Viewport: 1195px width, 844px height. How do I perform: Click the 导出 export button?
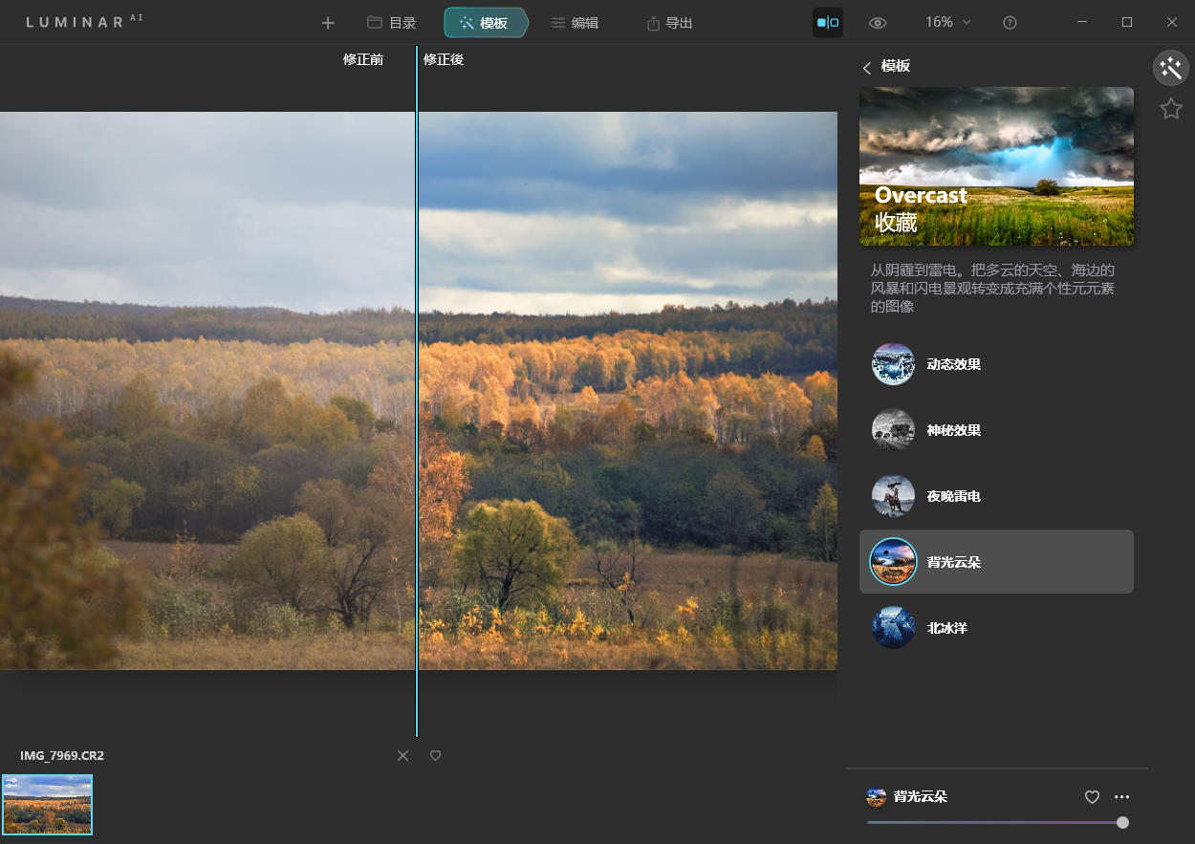pyautogui.click(x=669, y=23)
